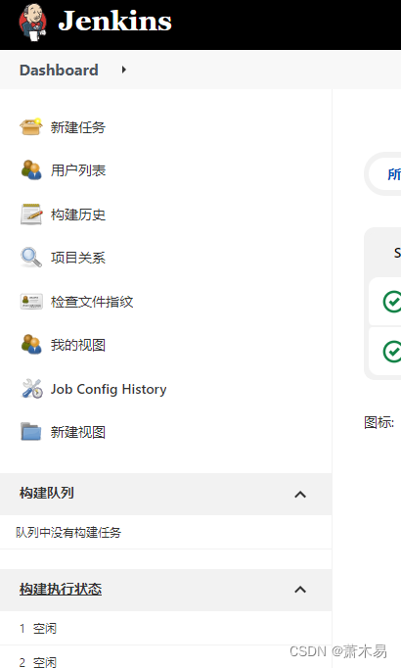Click the 项目关系 magnifier icon
This screenshot has height=668, width=401.
coord(31,258)
